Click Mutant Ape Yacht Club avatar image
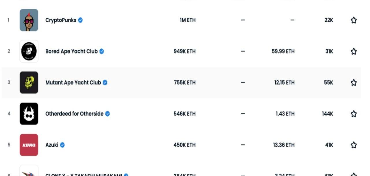The height and width of the screenshot is (176, 370). coord(29,83)
